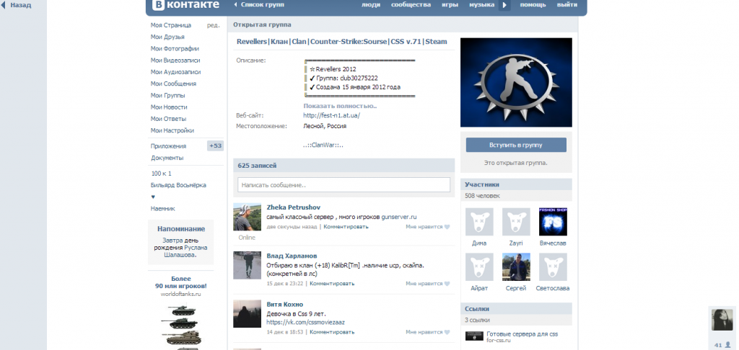This screenshot has width=739, height=350.
Task: Open member Вячеслав's Fashion Shop avatar
Action: click(553, 223)
